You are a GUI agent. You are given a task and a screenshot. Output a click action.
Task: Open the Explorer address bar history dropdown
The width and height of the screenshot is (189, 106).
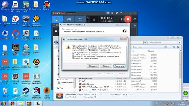(x=142, y=42)
